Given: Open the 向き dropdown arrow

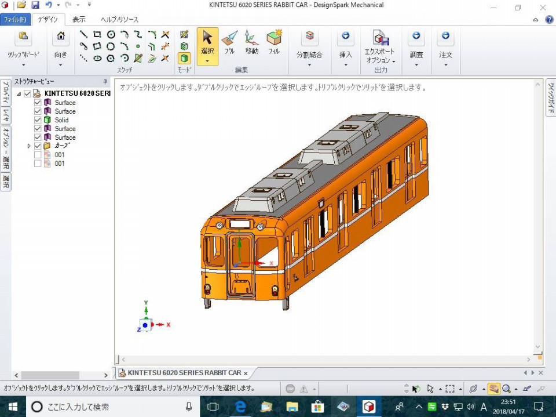Looking at the screenshot, I should click(x=61, y=65).
